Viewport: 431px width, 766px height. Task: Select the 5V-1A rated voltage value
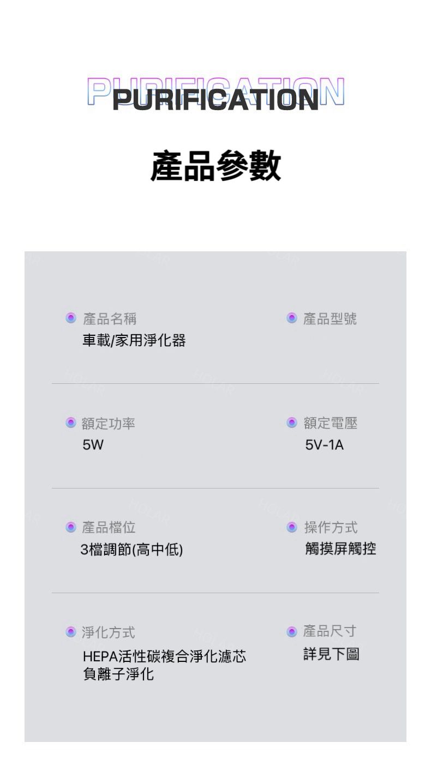coord(324,445)
